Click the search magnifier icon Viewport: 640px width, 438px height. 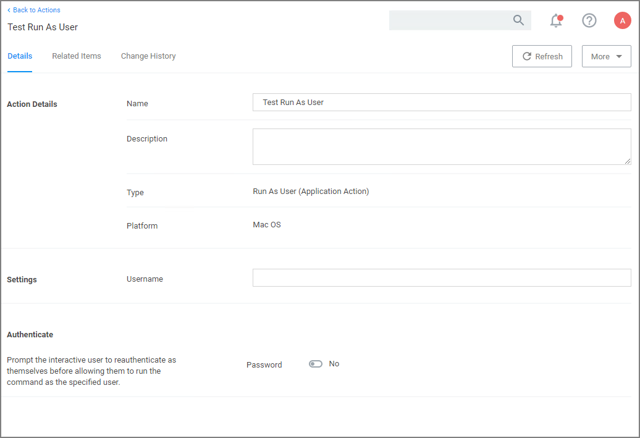pyautogui.click(x=518, y=20)
